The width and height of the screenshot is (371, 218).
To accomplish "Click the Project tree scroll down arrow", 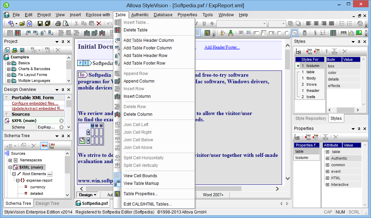I will 69,81.
